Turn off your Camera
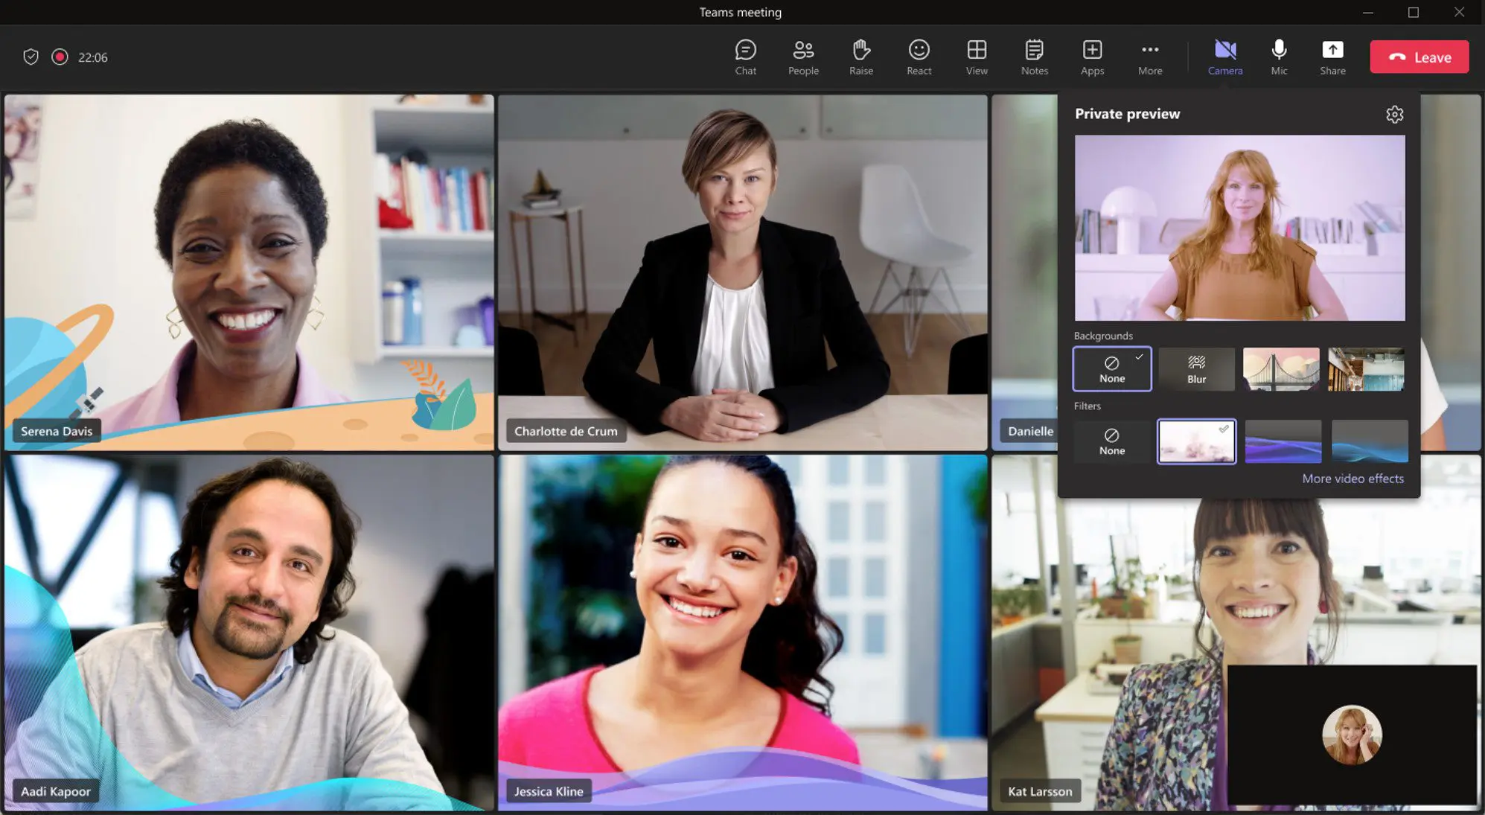The height and width of the screenshot is (815, 1485). click(x=1224, y=56)
